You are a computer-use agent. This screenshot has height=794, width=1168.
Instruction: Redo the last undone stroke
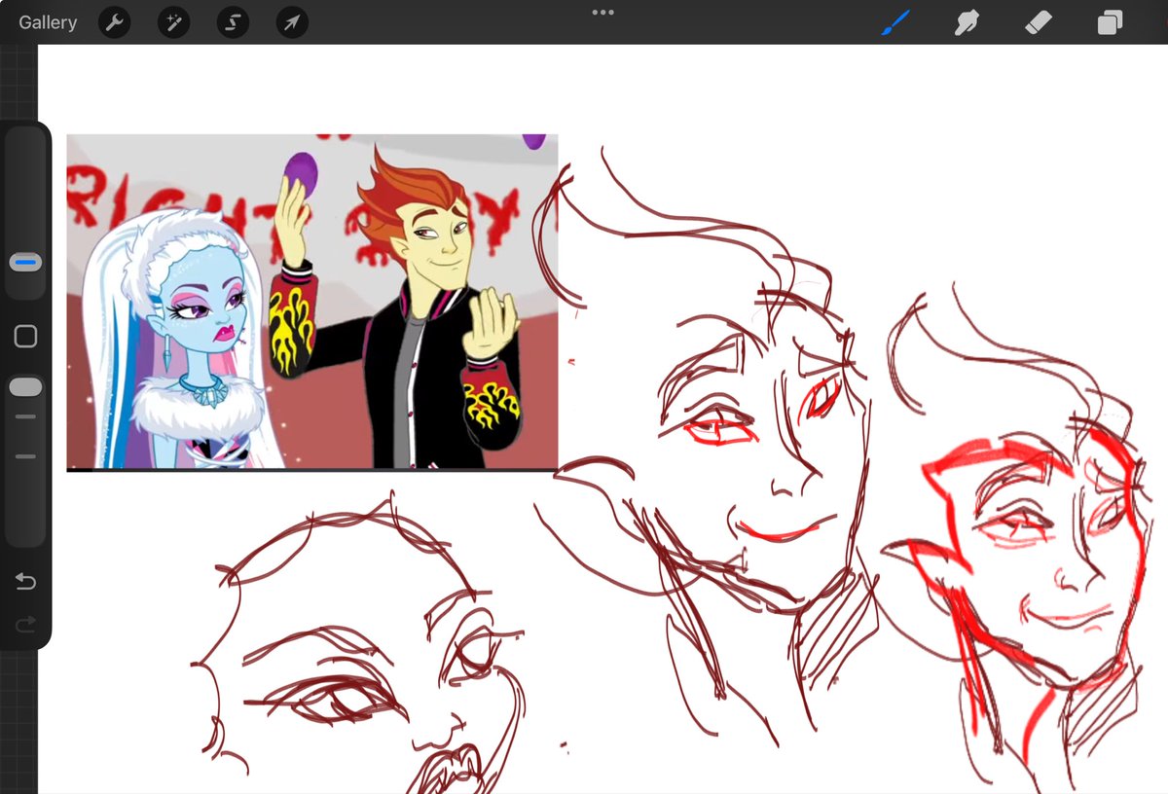coord(26,623)
